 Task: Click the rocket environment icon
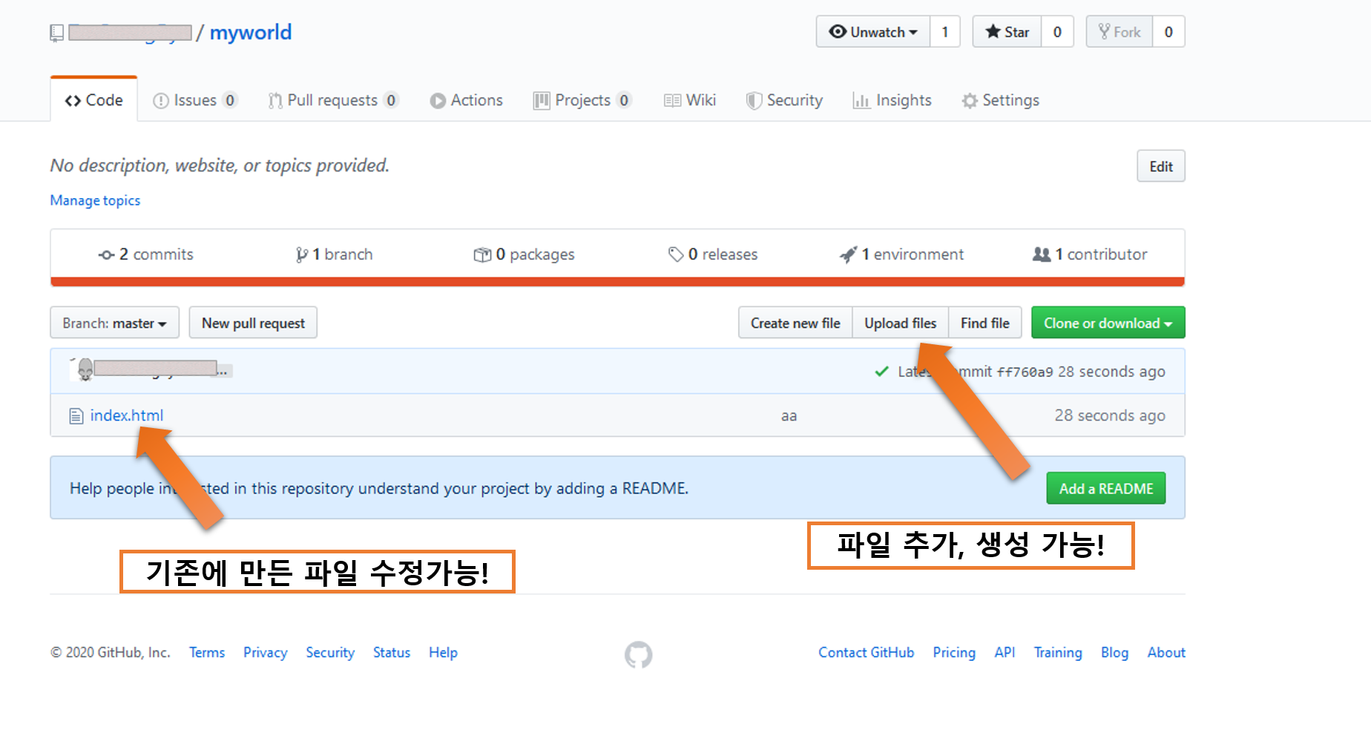[x=848, y=254]
